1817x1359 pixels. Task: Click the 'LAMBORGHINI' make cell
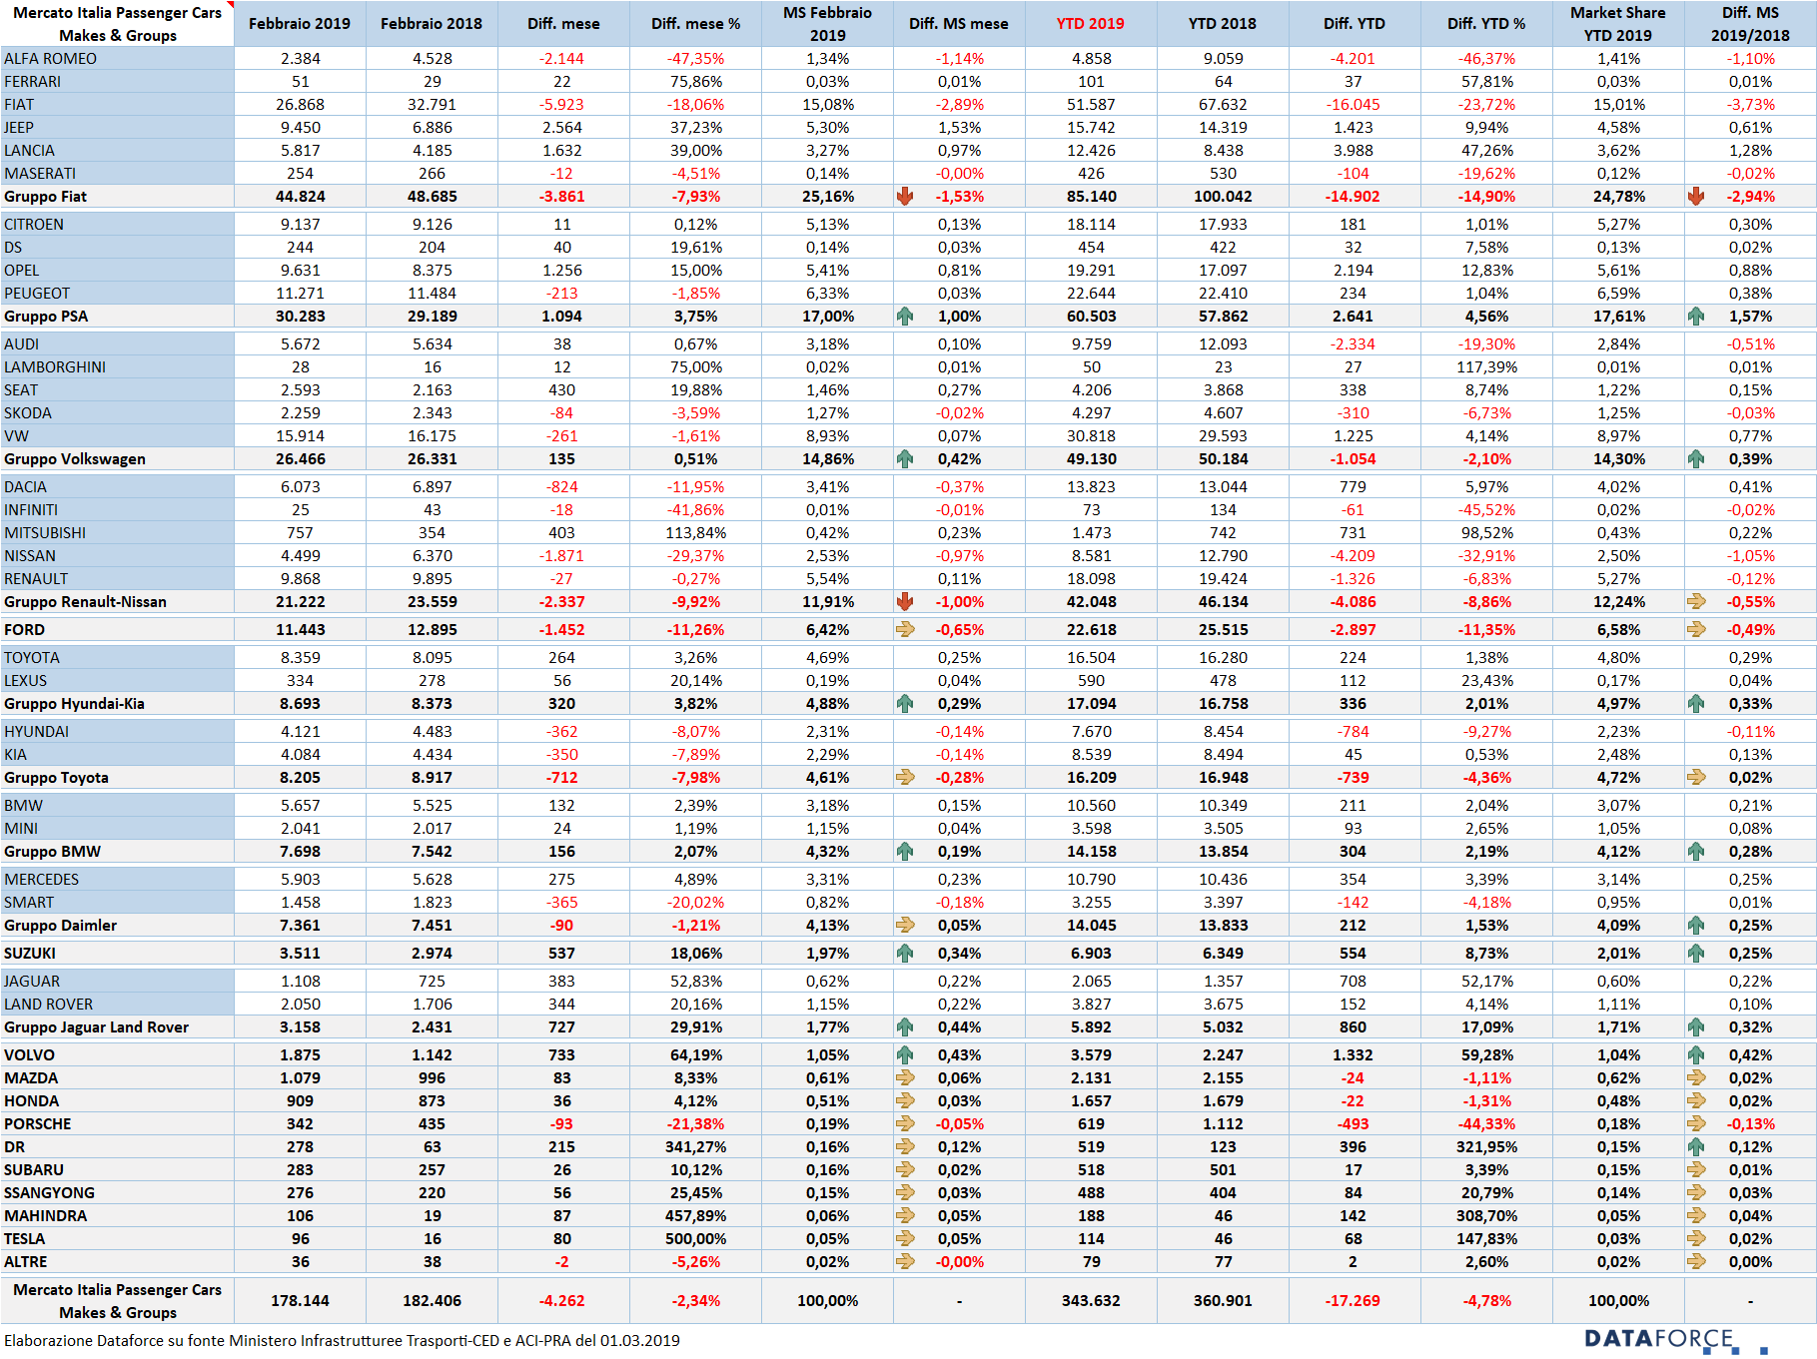117,367
